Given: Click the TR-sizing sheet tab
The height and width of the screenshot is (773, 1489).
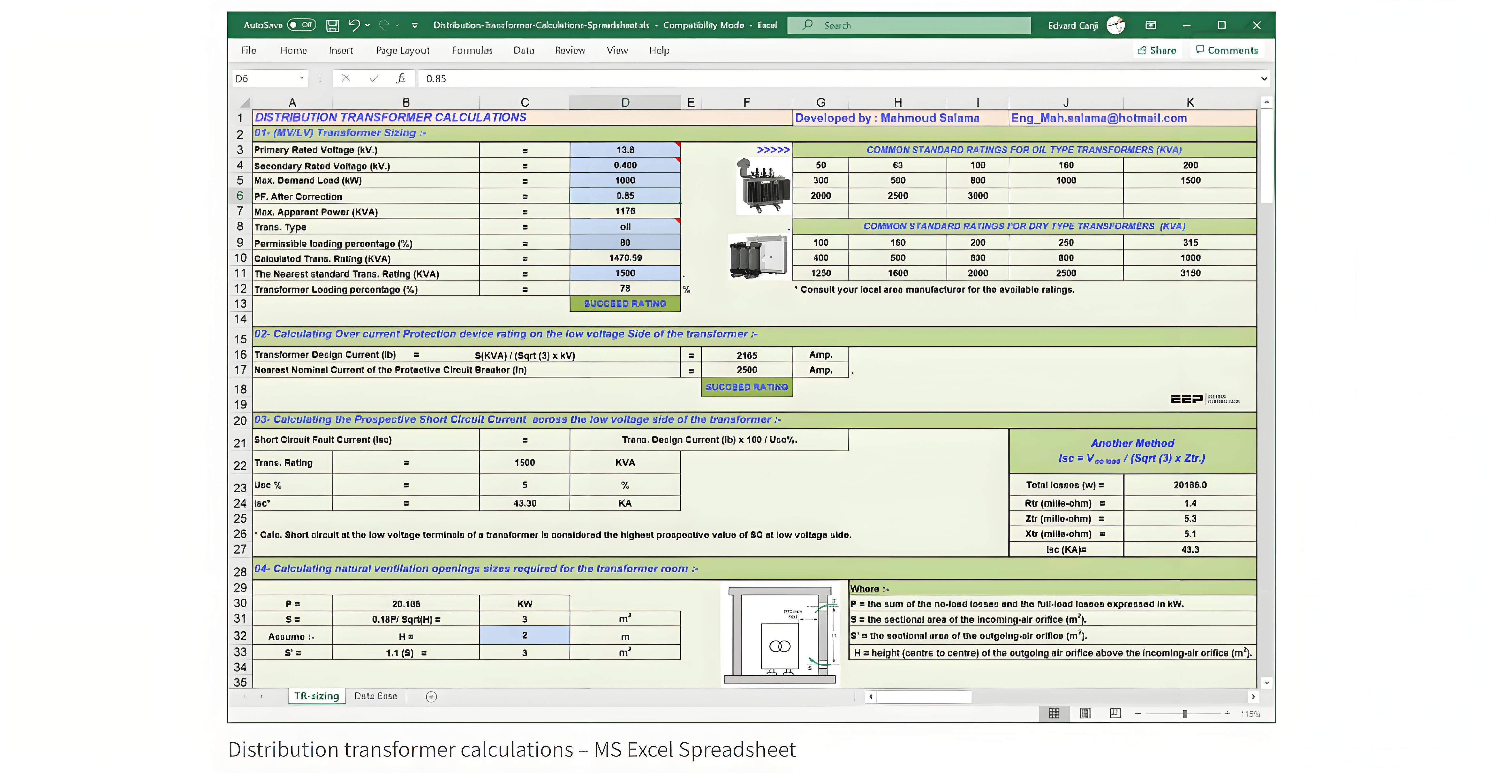Looking at the screenshot, I should (317, 696).
